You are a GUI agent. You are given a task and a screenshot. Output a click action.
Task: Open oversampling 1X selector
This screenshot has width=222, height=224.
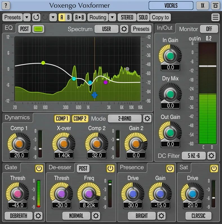pos(203,6)
